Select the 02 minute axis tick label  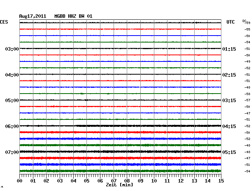click(x=46, y=181)
